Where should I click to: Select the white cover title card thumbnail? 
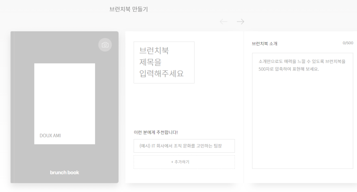point(65,104)
